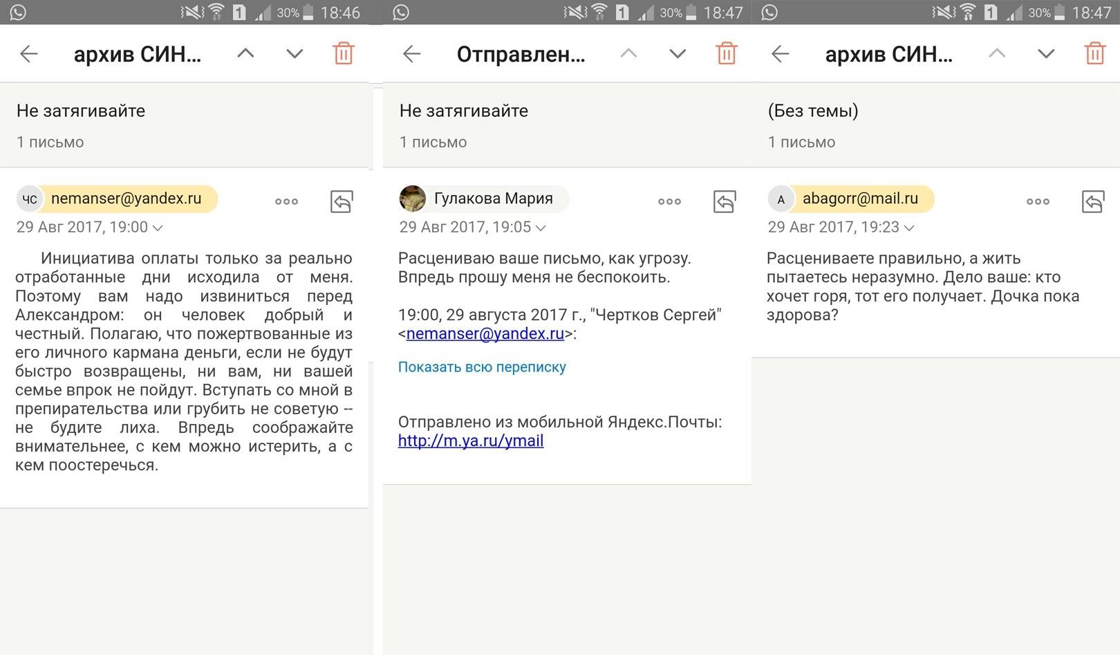Open more options for nemanser@yandex.ru email
Screen dimensions: 1120x655
[x=286, y=201]
